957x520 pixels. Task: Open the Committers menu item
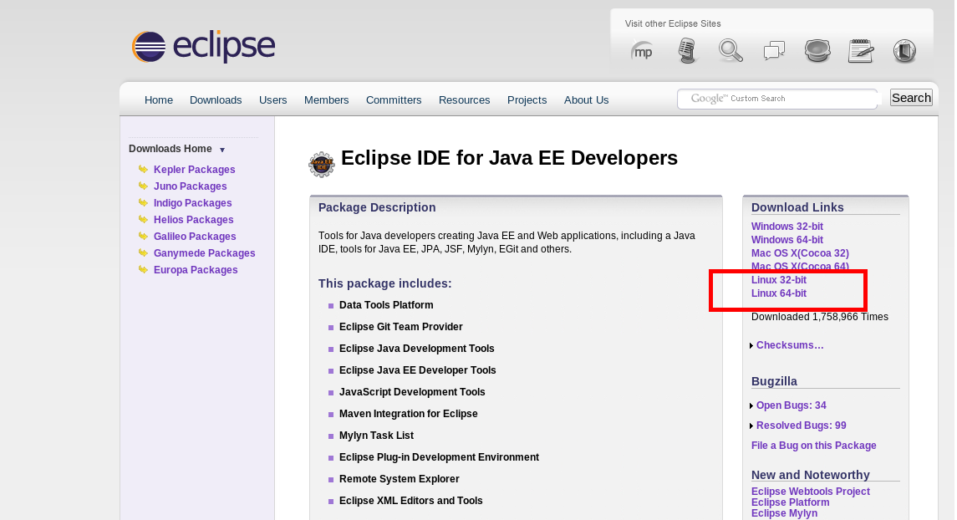point(394,100)
